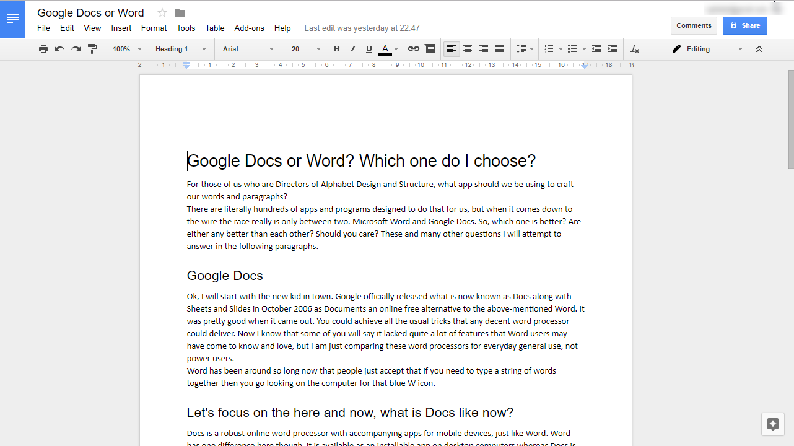
Task: Open the File menu
Action: (43, 28)
